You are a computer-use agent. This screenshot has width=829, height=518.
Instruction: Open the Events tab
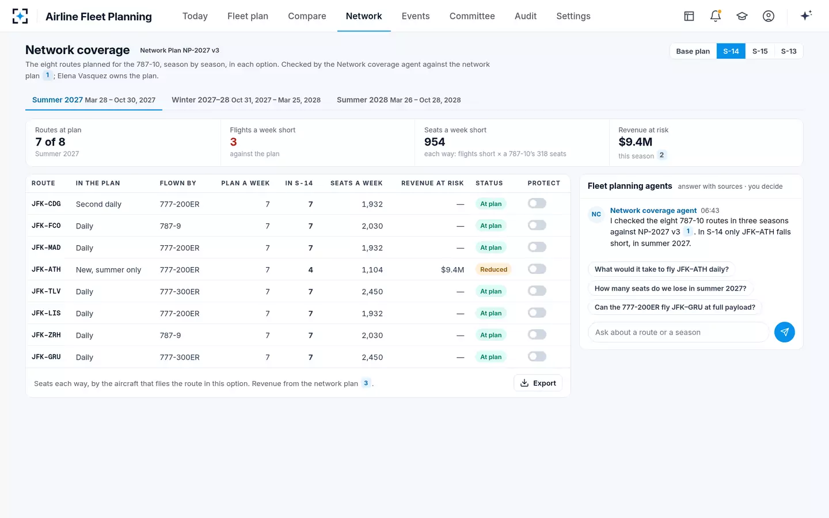416,16
